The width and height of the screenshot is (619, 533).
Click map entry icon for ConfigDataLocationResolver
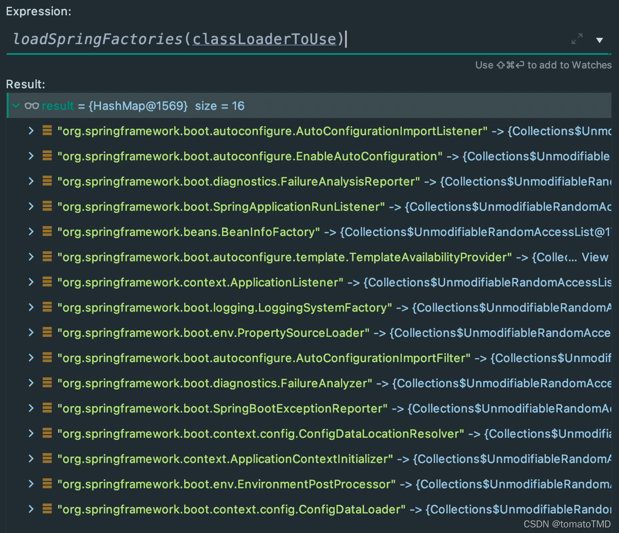47,433
